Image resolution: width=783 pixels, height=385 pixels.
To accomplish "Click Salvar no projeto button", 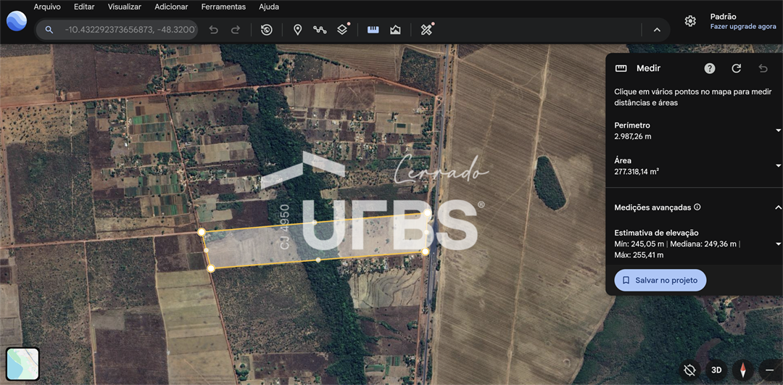I will tap(660, 281).
